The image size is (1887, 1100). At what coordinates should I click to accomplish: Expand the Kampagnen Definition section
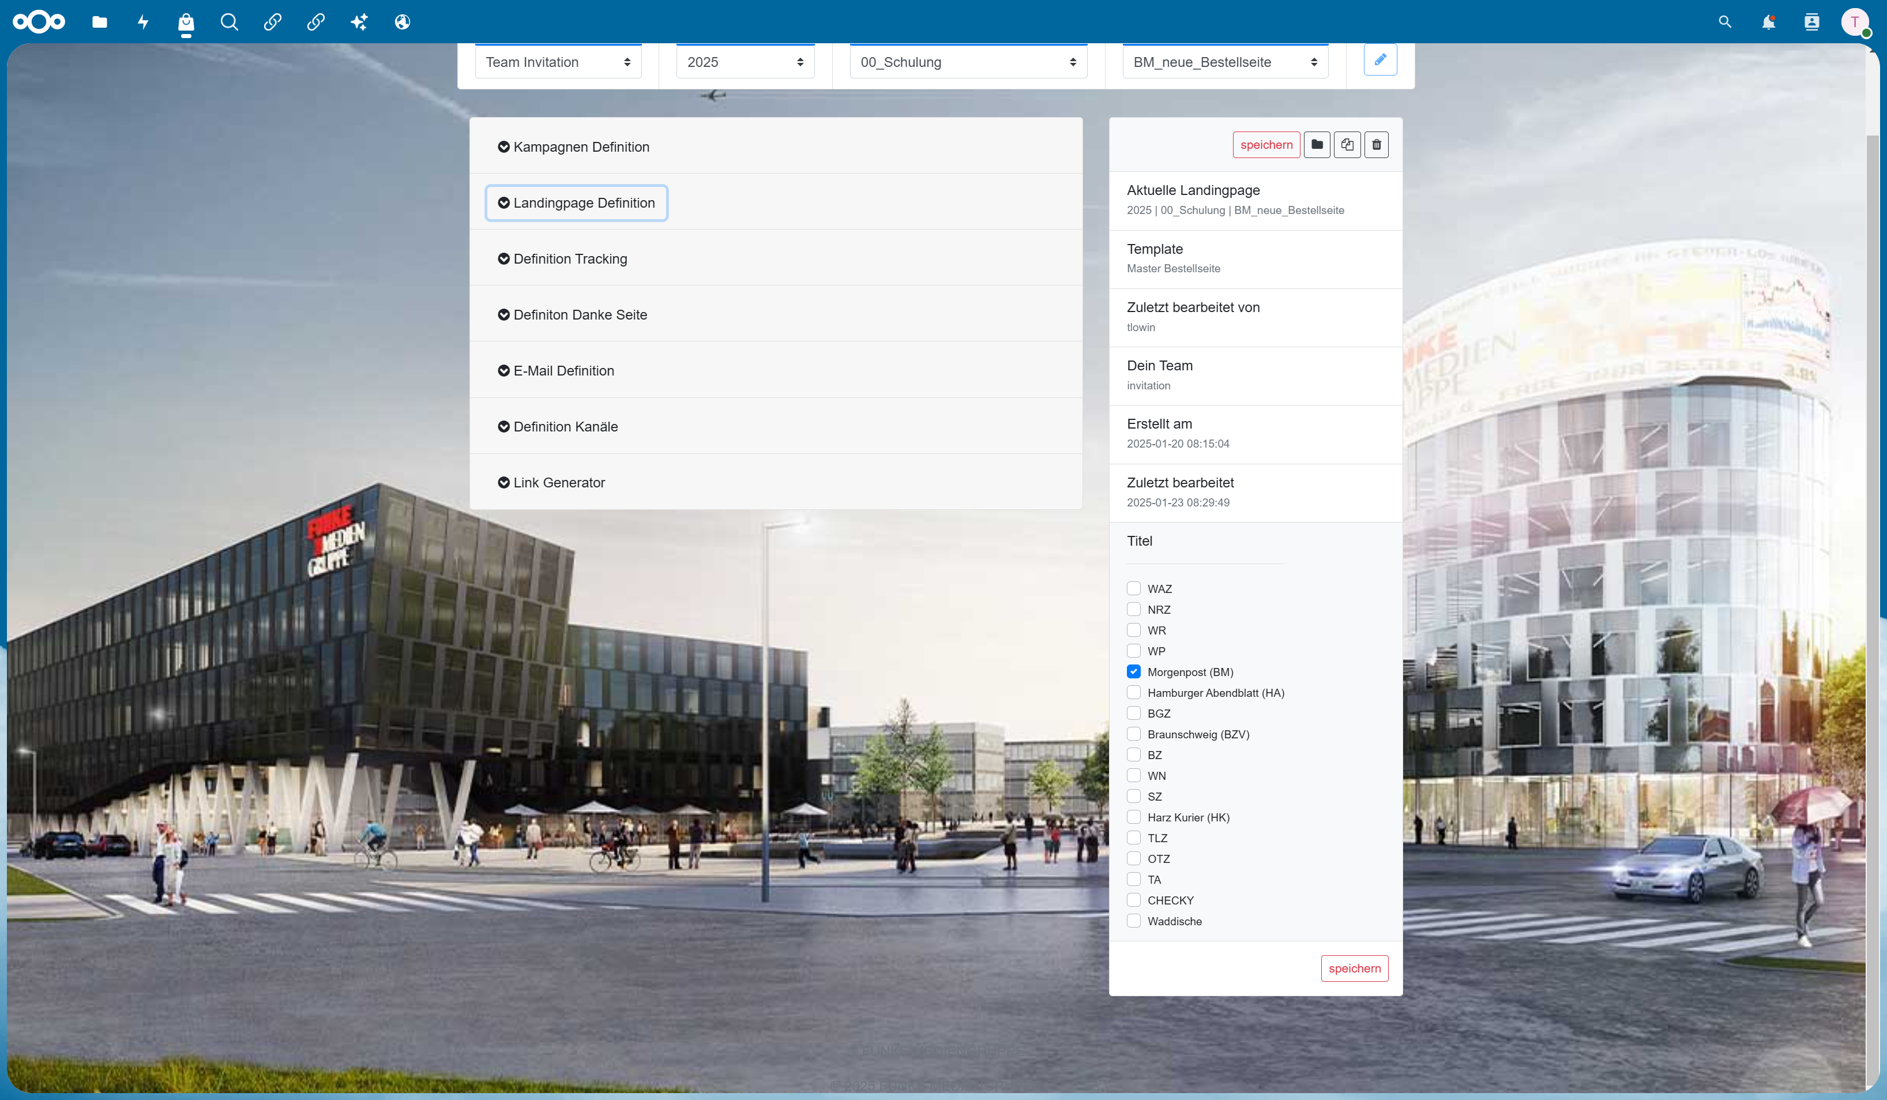click(574, 147)
